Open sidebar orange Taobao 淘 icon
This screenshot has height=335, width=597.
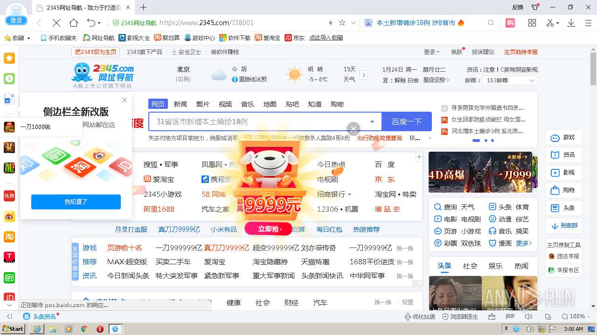(9, 237)
